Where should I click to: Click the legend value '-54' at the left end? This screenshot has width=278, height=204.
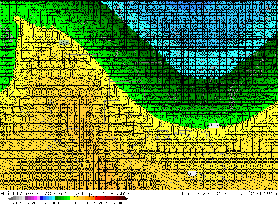click(14, 203)
